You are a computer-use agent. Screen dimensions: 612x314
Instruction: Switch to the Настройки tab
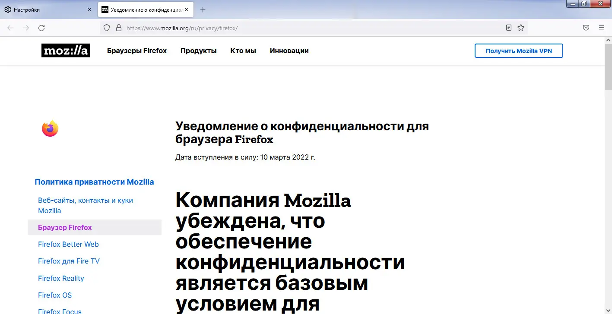coord(48,10)
